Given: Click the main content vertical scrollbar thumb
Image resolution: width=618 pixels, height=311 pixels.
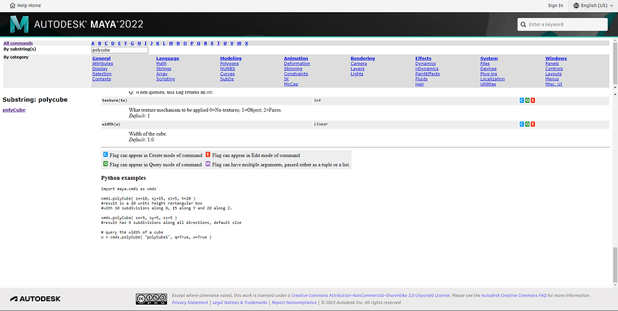Looking at the screenshot, I should tap(615, 264).
